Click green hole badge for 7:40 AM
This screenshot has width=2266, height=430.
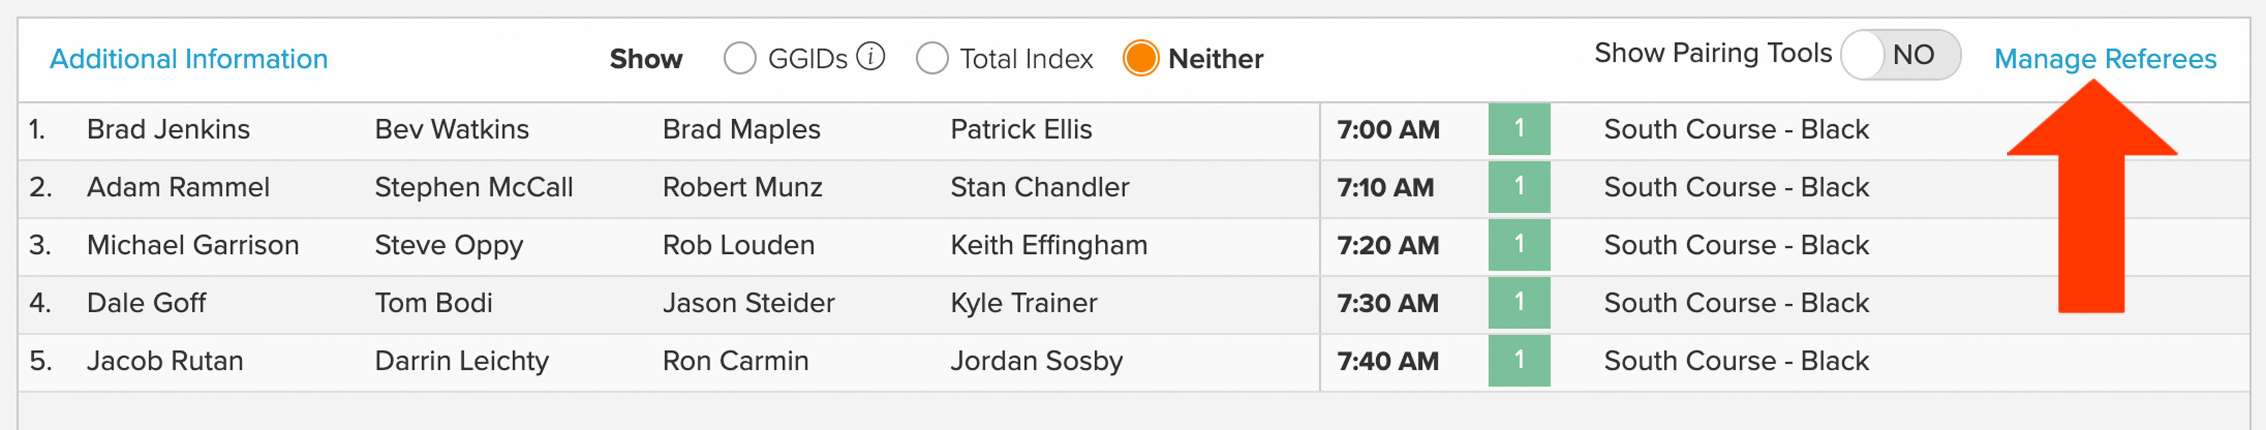(x=1519, y=361)
